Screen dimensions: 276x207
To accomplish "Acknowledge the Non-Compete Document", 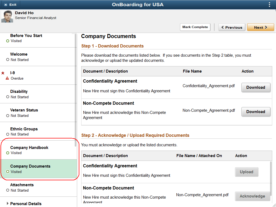I will tap(253, 196).
